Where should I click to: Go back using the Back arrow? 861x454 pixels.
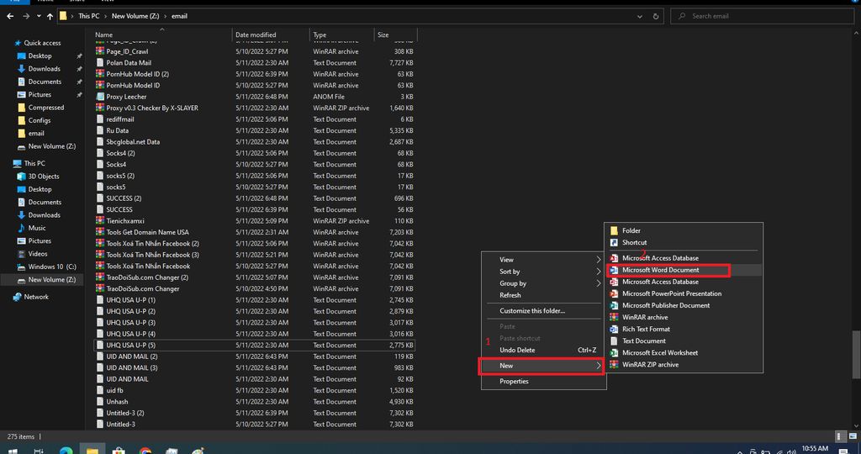pyautogui.click(x=10, y=17)
